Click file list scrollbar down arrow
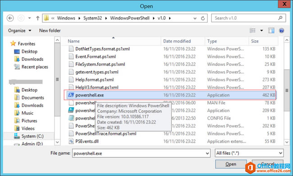The height and width of the screenshot is (176, 293). 287,142
